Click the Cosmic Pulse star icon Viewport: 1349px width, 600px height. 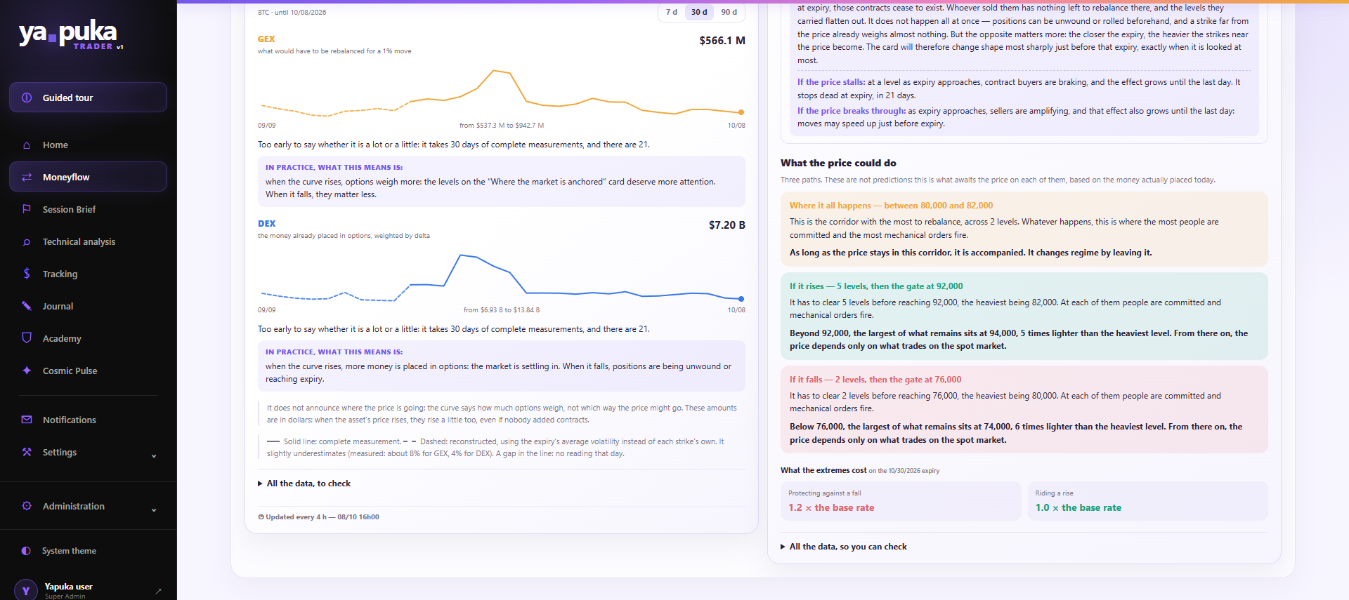click(27, 371)
